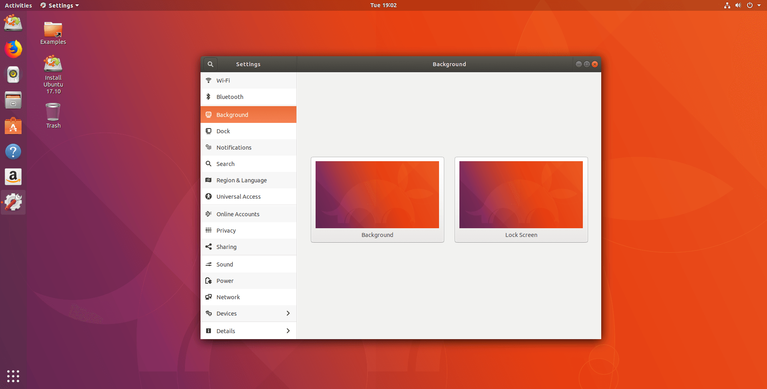Select the Background sidebar label
The image size is (767, 389).
[x=232, y=115]
